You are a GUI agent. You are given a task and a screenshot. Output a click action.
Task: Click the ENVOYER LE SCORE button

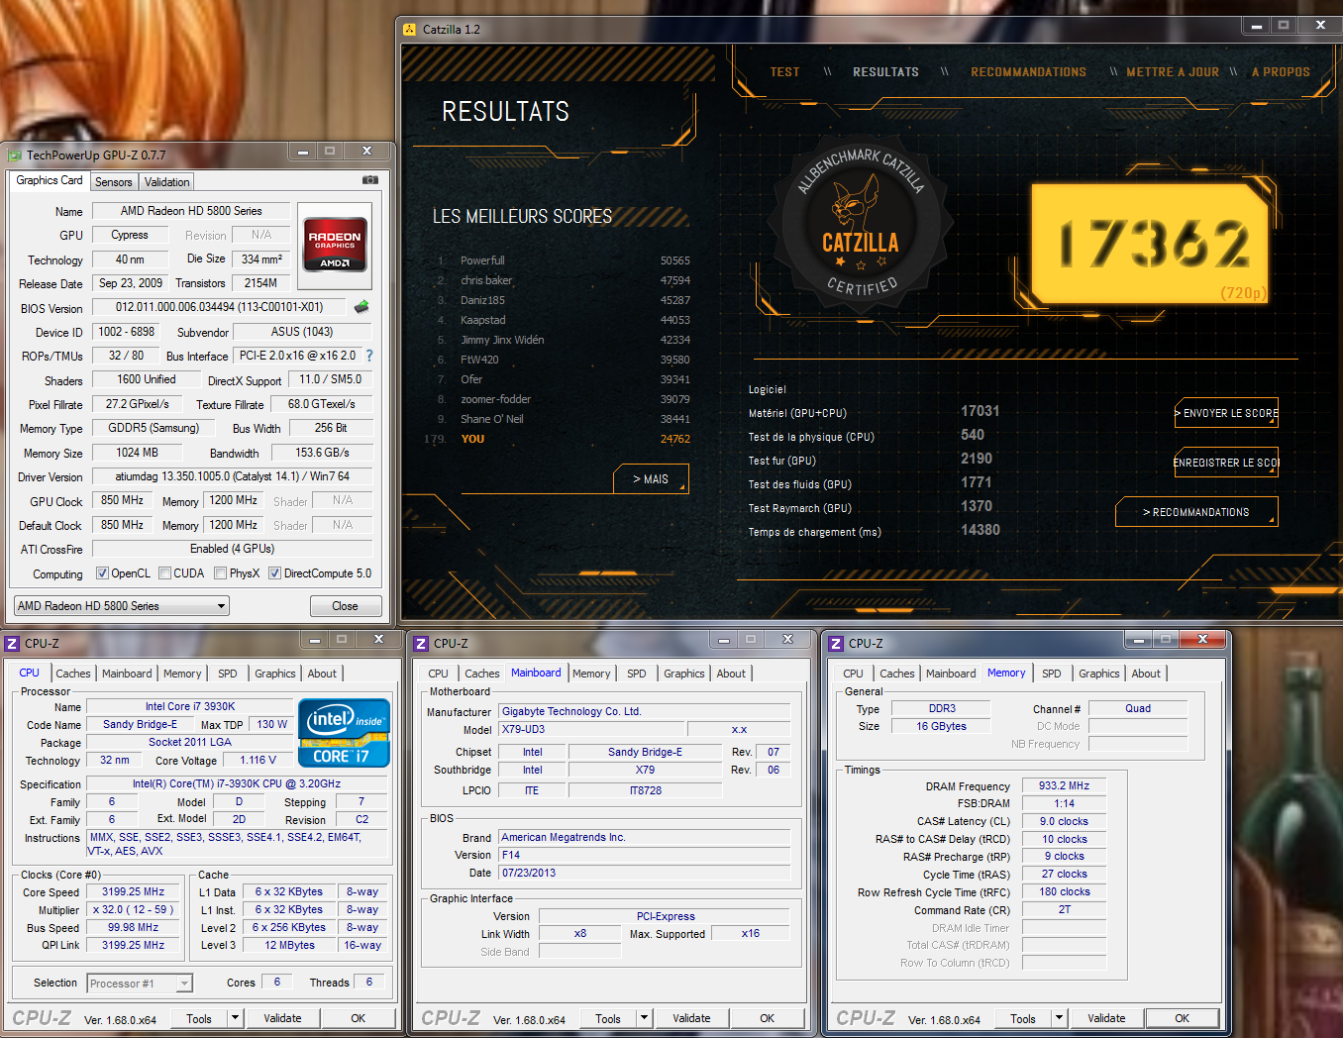coord(1226,413)
